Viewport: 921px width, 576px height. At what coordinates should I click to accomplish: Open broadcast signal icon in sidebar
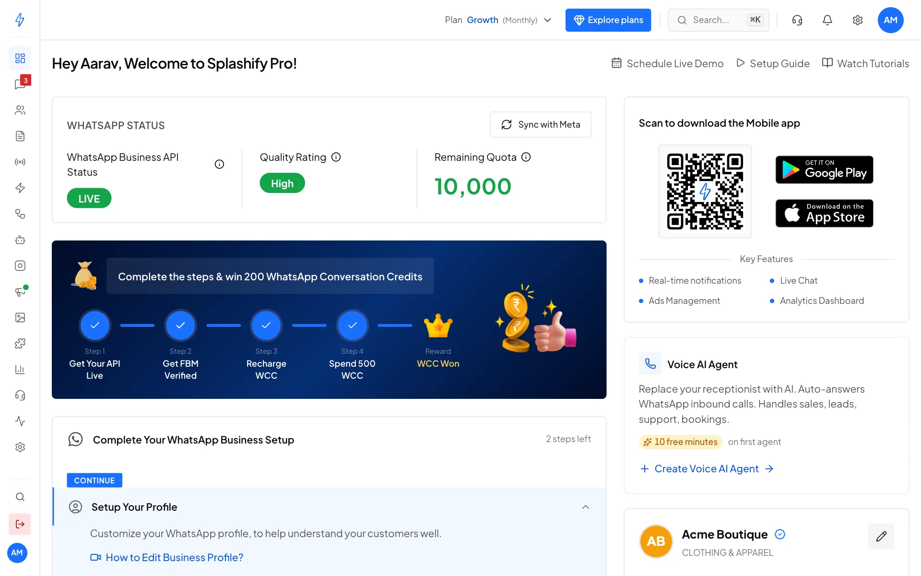coord(20,162)
